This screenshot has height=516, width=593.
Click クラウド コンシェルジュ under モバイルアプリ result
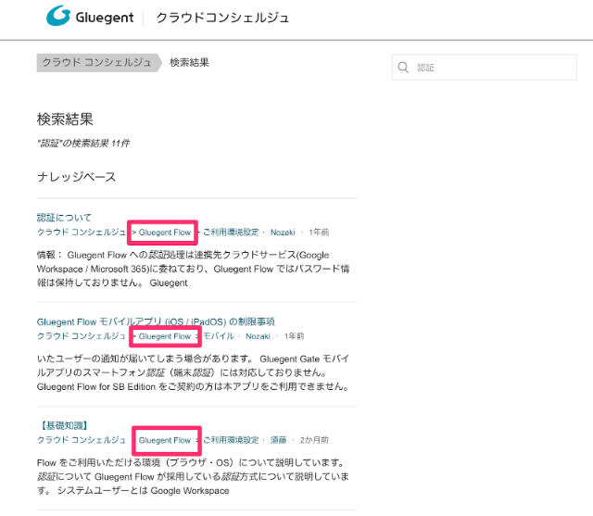82,336
